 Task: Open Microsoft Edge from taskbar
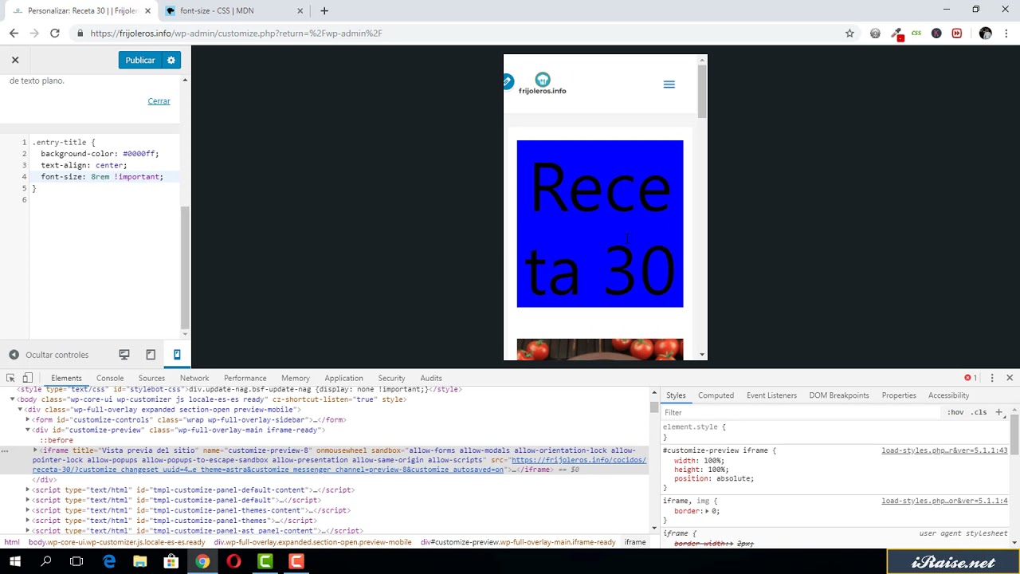pos(109,562)
